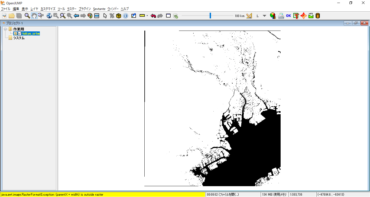Click the printer icon

tap(281, 16)
